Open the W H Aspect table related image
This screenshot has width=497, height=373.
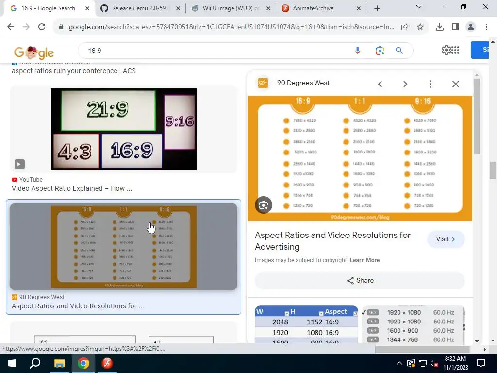click(x=307, y=325)
